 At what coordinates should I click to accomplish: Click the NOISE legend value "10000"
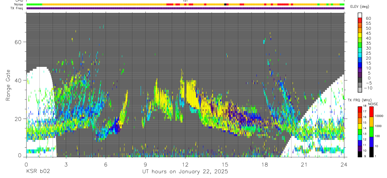click(x=379, y=116)
